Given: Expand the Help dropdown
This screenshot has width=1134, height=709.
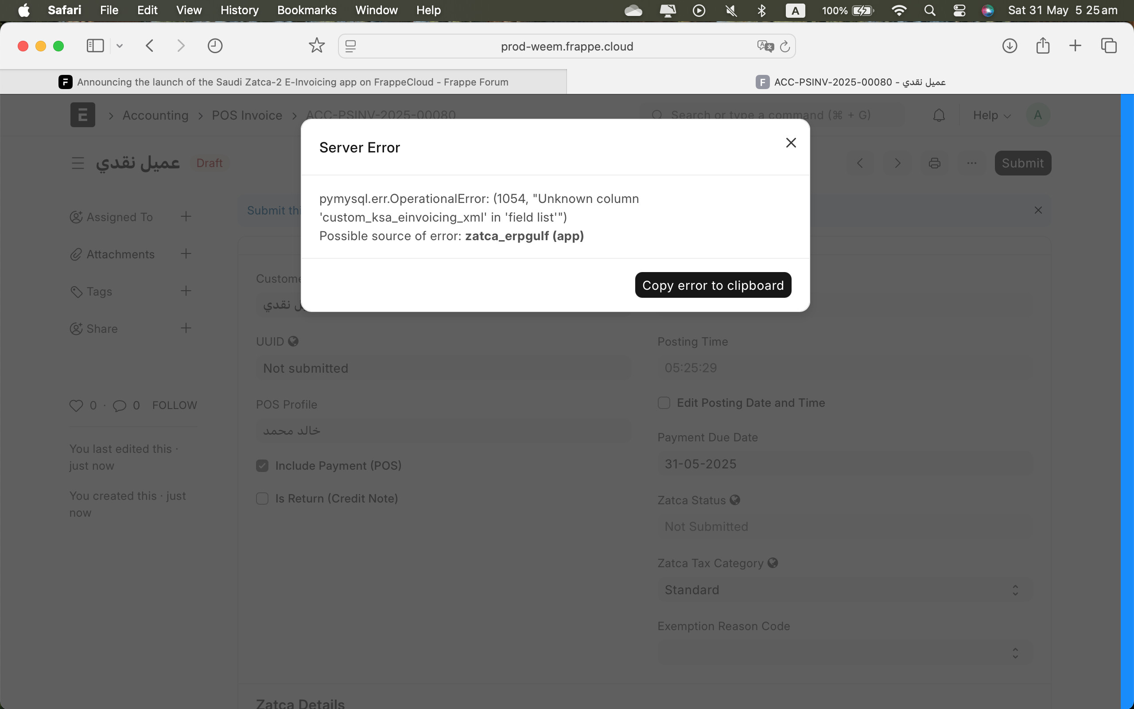Looking at the screenshot, I should 991,115.
